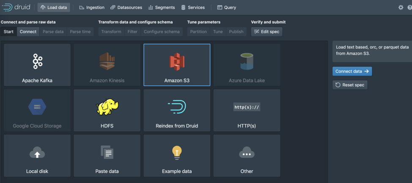Click the 'Verify and submit' heading
Screen dimensions: 412x183
[268, 22]
